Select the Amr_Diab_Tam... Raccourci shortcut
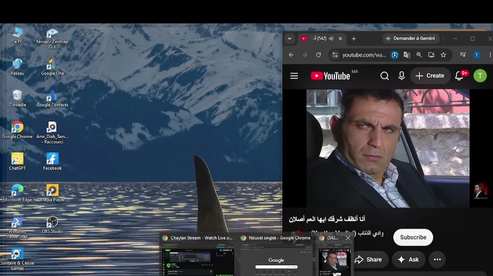493x276 pixels. tap(52, 133)
